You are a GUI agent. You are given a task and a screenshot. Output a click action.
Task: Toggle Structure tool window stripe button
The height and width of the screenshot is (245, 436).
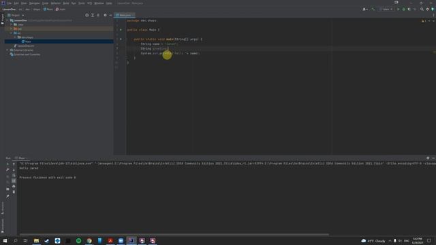point(2,208)
